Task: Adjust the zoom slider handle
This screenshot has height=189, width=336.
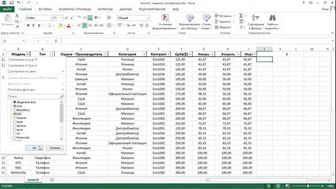Action: pos(308,186)
